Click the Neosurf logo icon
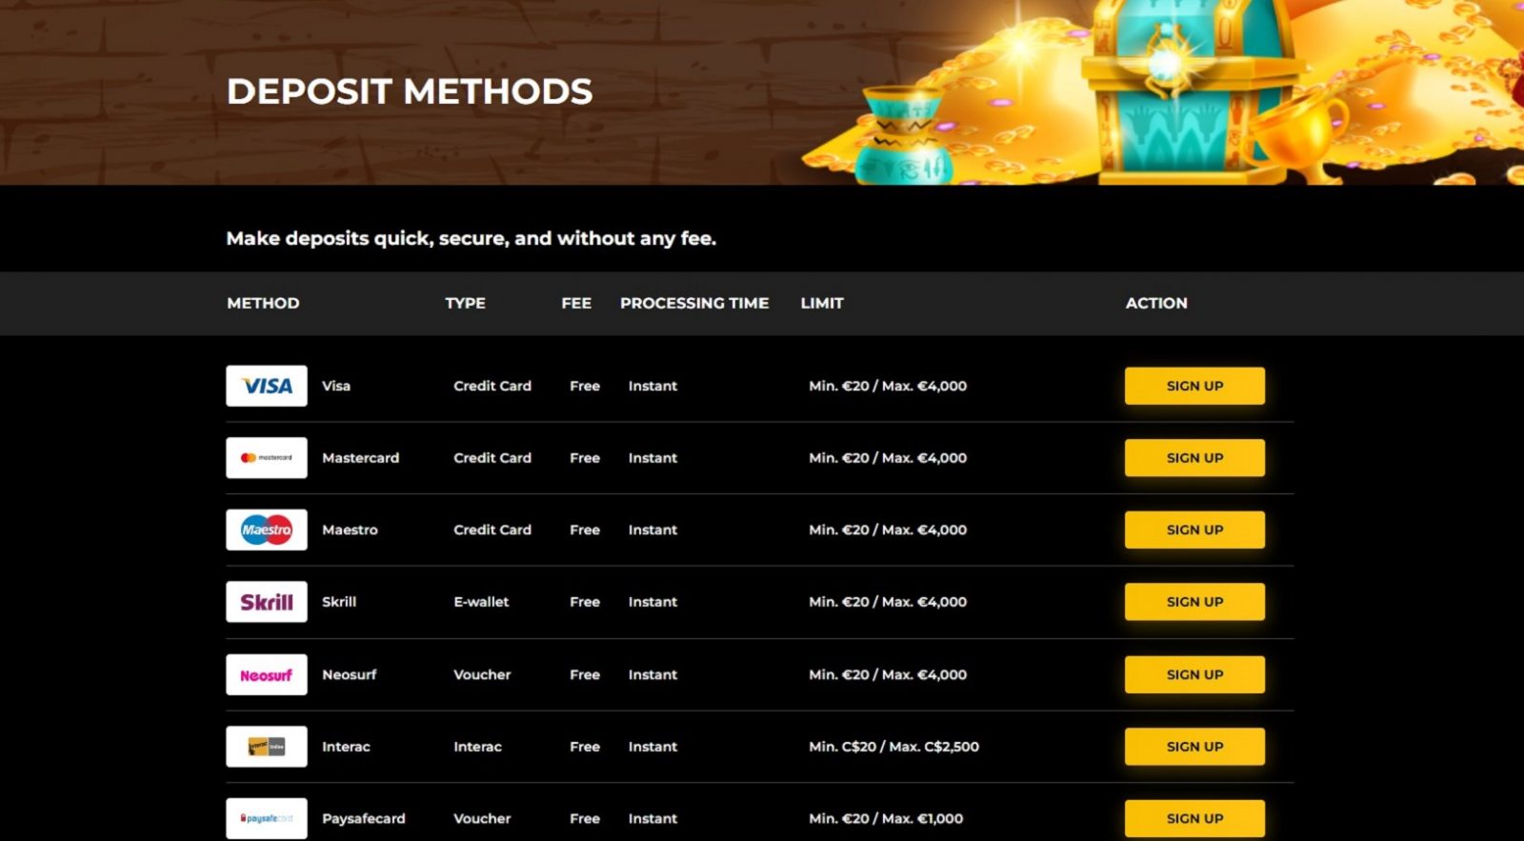 tap(267, 674)
